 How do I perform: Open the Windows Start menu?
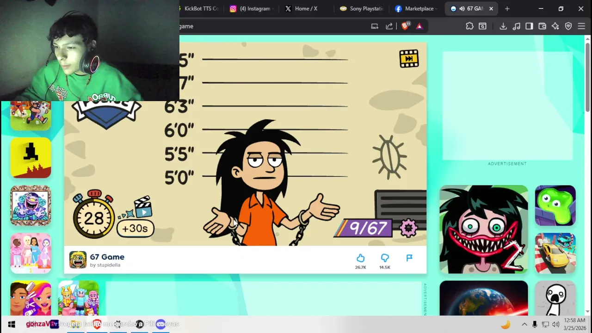pos(12,324)
